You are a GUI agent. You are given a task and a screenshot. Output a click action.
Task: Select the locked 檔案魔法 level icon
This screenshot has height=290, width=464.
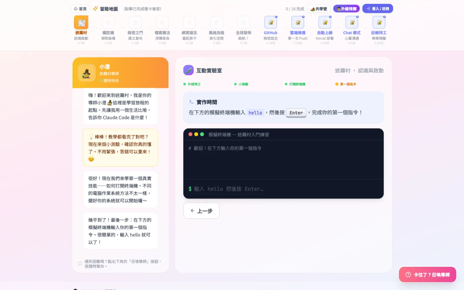pos(162,23)
